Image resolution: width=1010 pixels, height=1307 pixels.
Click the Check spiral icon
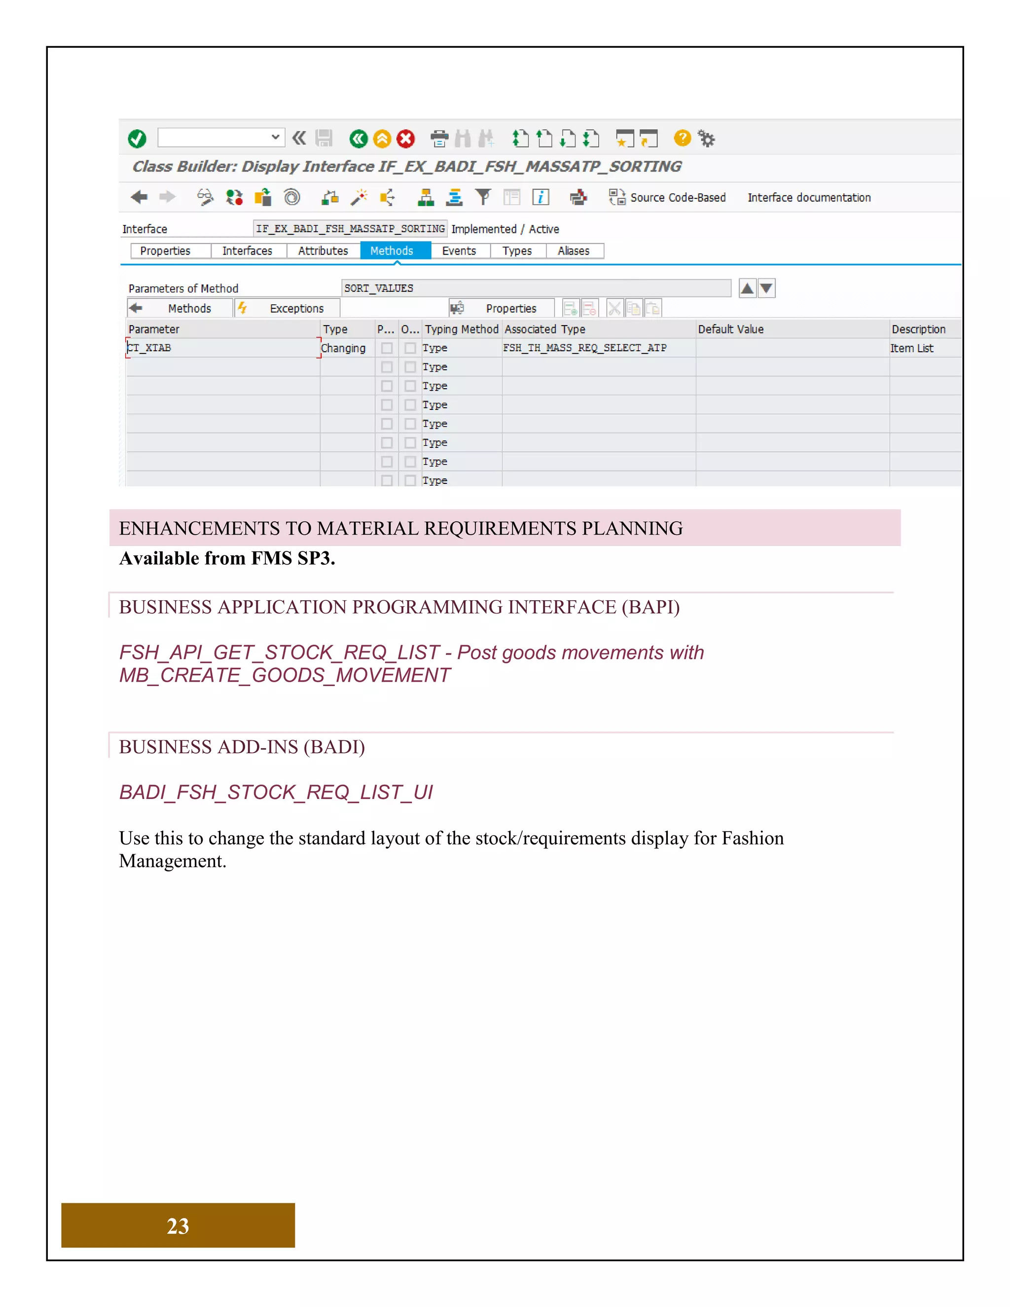[x=292, y=197]
